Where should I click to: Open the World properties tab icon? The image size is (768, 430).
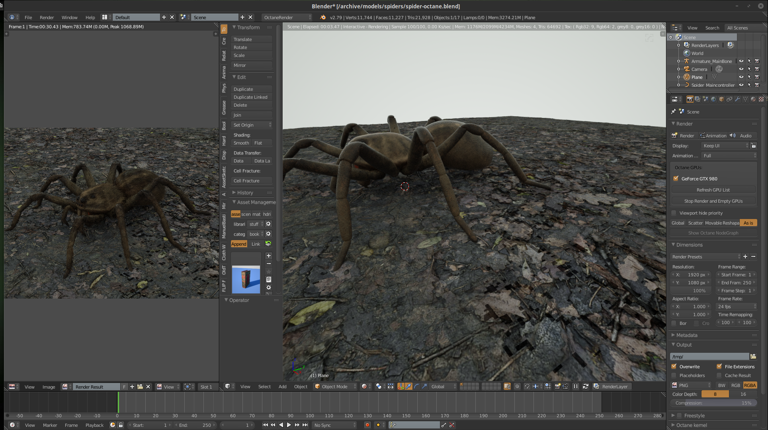[x=713, y=99]
